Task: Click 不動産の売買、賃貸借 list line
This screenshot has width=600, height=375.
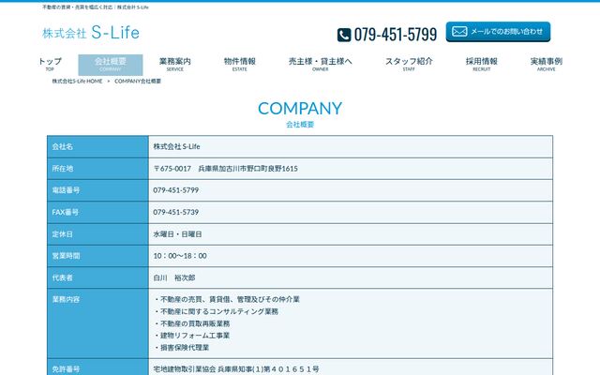Action: pyautogui.click(x=227, y=299)
